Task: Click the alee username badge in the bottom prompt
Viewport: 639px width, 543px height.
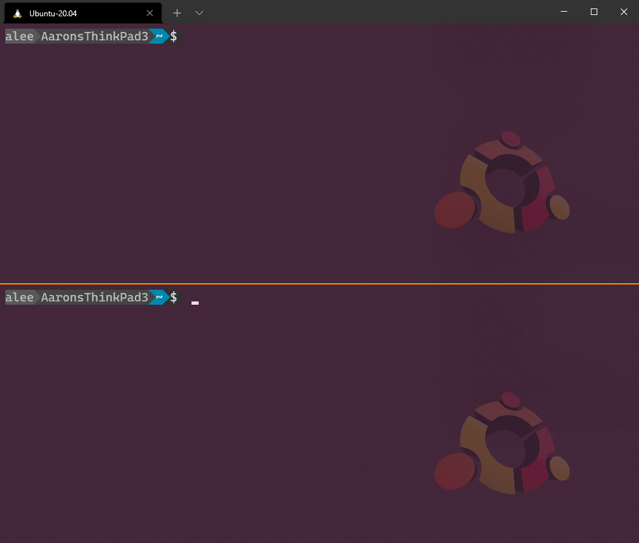Action: [18, 298]
